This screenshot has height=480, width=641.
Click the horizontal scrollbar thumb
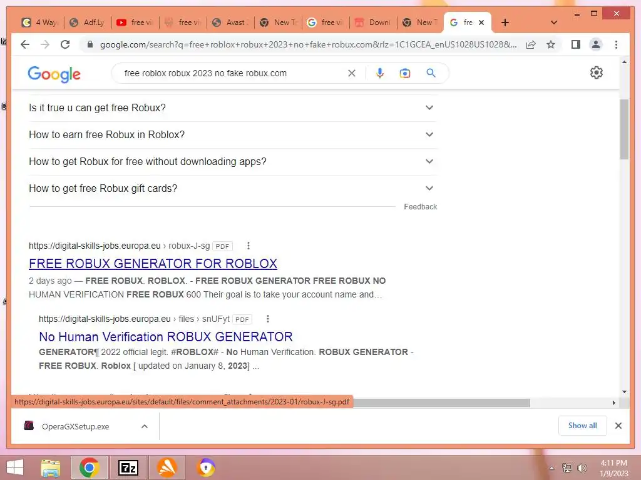coord(441,403)
